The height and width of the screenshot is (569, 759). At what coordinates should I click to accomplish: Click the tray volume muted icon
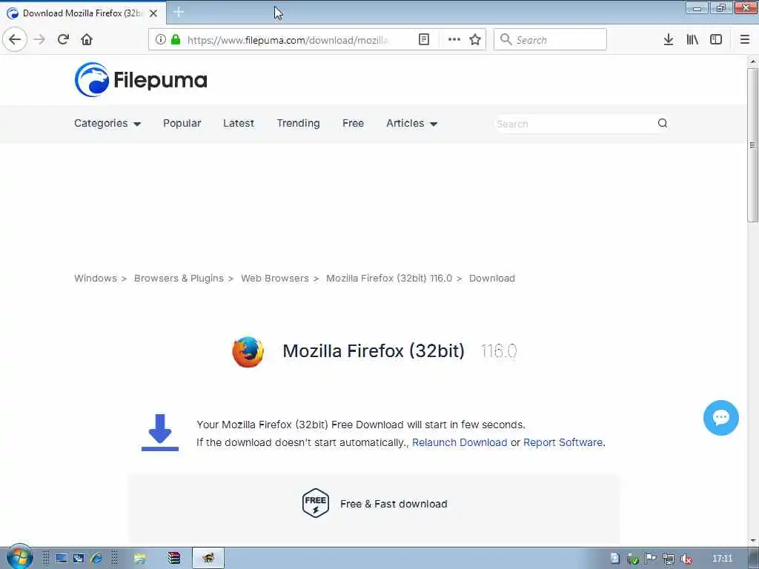click(686, 559)
